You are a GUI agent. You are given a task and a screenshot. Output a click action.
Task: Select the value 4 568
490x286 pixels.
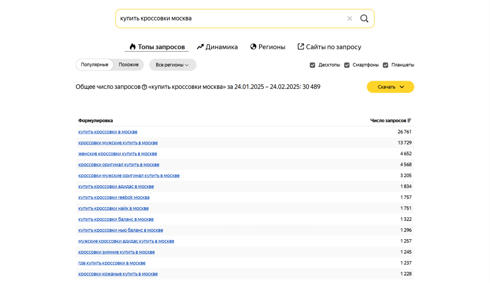click(406, 165)
